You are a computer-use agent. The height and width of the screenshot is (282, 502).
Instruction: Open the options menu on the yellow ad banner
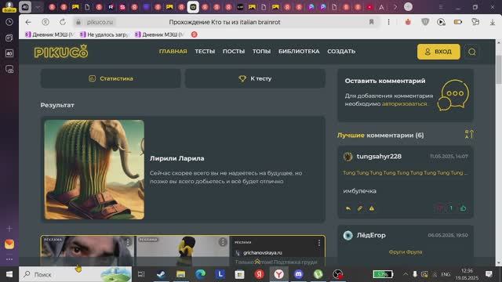(x=223, y=242)
